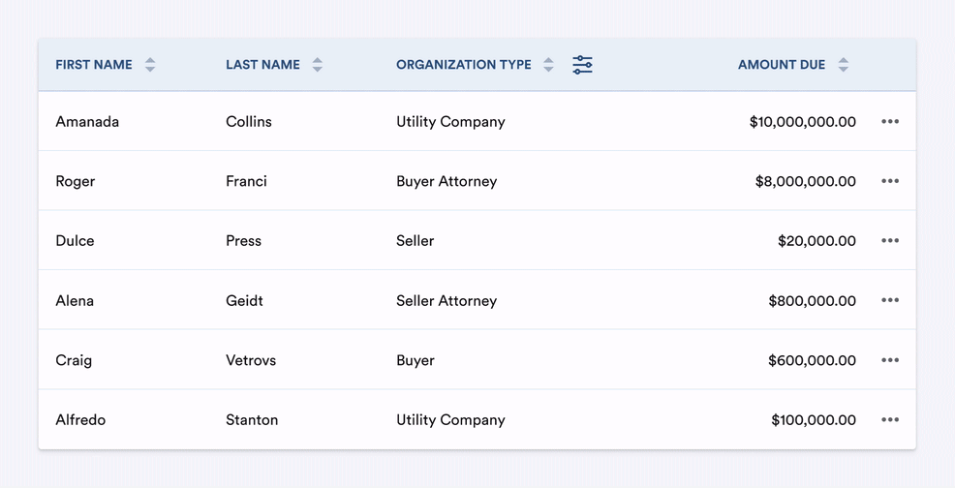Select the Last Name column header
This screenshot has height=488, width=955.
point(262,65)
